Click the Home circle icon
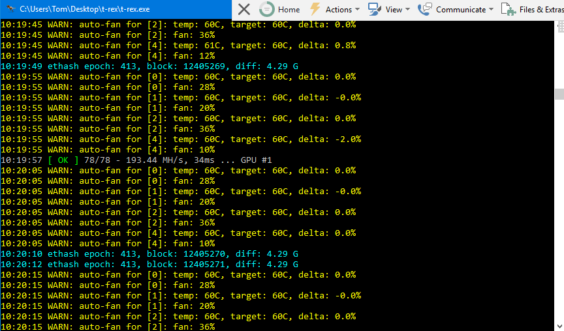 tap(266, 9)
